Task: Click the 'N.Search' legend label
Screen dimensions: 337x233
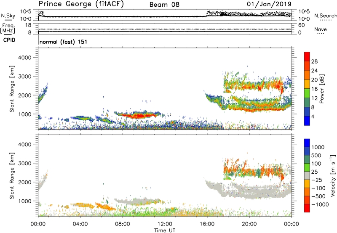Action: tap(325, 16)
